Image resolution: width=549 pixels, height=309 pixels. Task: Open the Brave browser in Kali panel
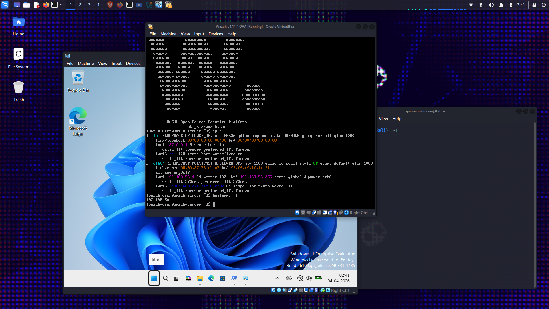click(110, 5)
